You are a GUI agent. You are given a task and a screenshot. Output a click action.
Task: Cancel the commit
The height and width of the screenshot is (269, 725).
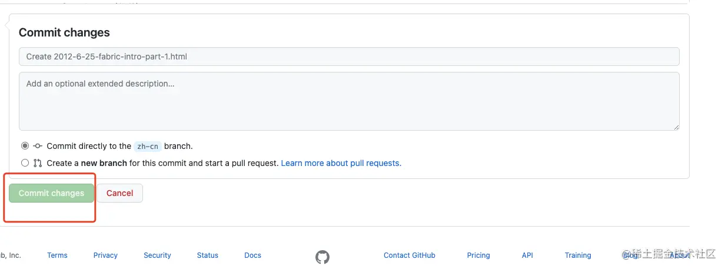pyautogui.click(x=119, y=193)
